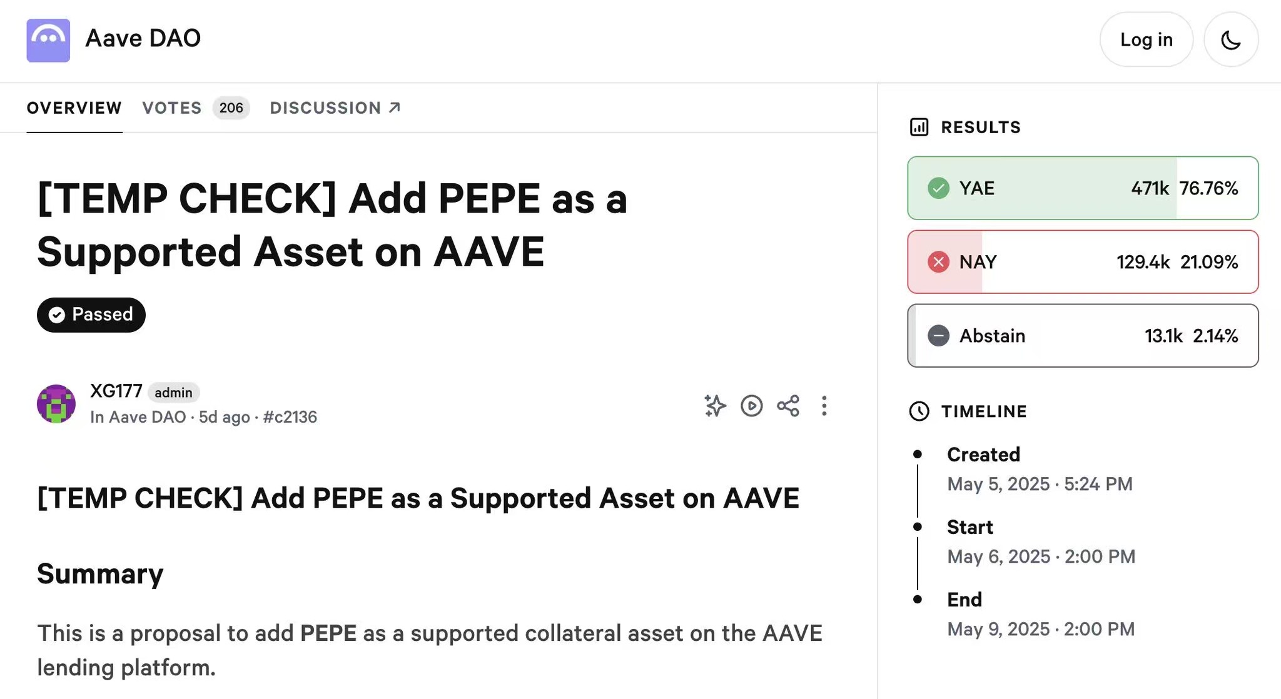The height and width of the screenshot is (699, 1281).
Task: Click the red NAY cross icon
Action: [x=938, y=262]
